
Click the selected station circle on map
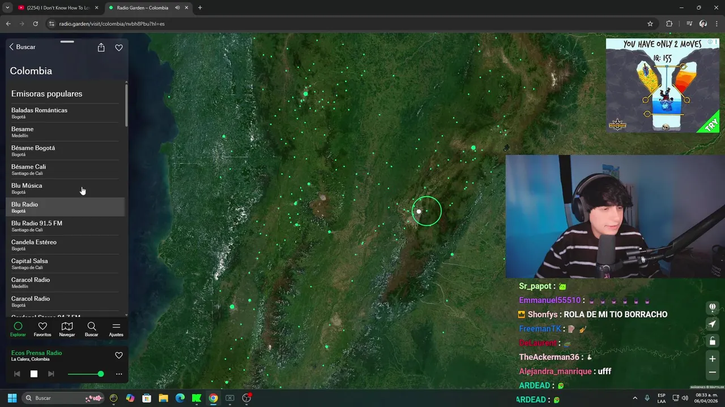coord(427,211)
